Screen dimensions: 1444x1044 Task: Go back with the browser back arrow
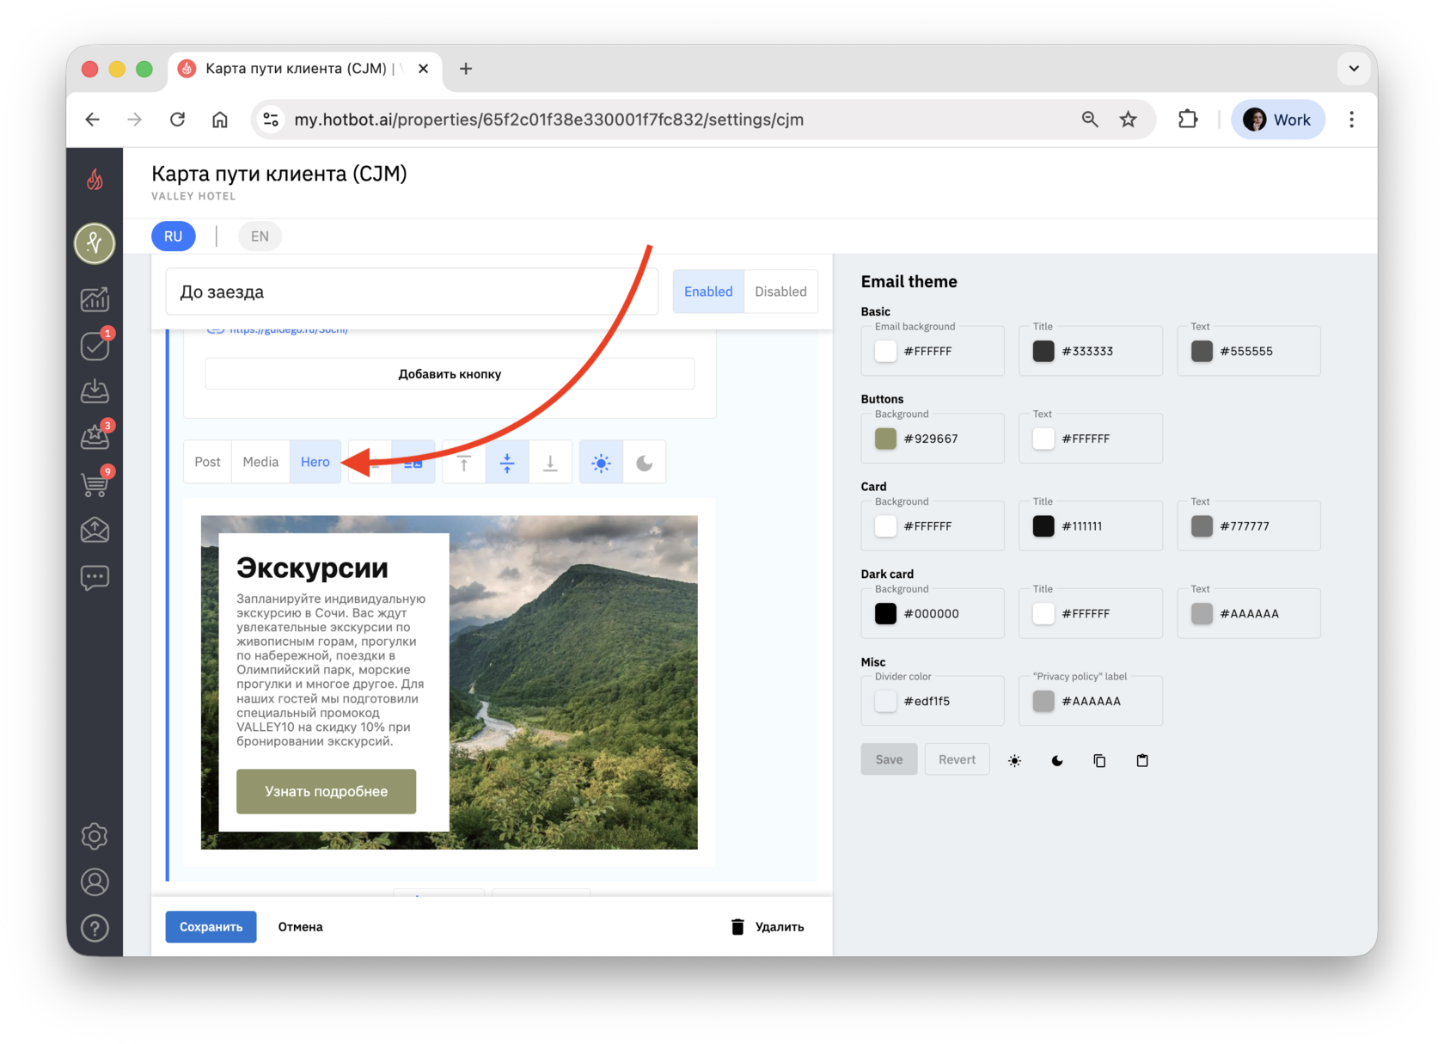point(93,120)
